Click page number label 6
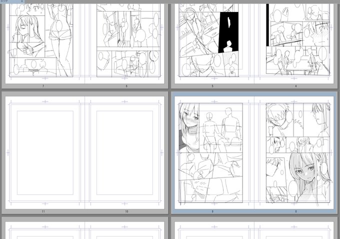Image resolution: width=340 pixels, height=239 pixels. [x=126, y=86]
